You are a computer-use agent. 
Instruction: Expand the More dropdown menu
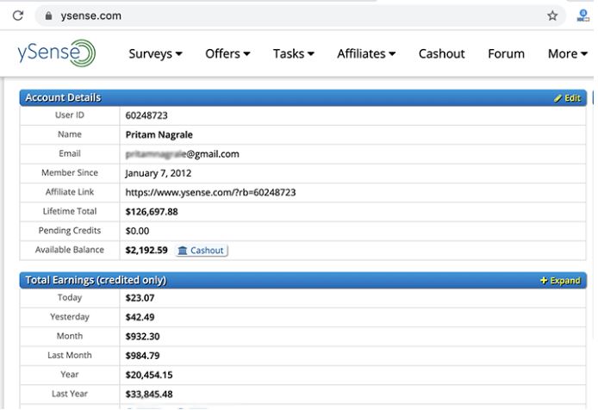click(x=568, y=53)
